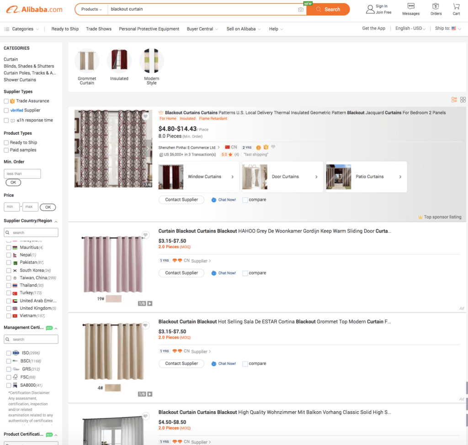The height and width of the screenshot is (445, 468).
Task: Open the Door Curtains related tab
Action: pos(282,177)
